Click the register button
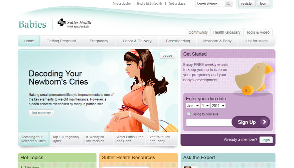This screenshot has height=168, width=294. 247,4
